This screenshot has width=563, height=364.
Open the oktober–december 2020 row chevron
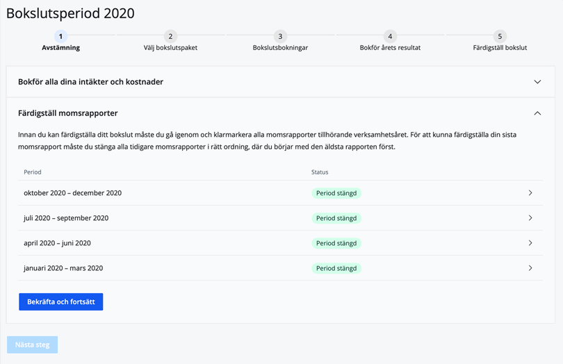pyautogui.click(x=530, y=193)
